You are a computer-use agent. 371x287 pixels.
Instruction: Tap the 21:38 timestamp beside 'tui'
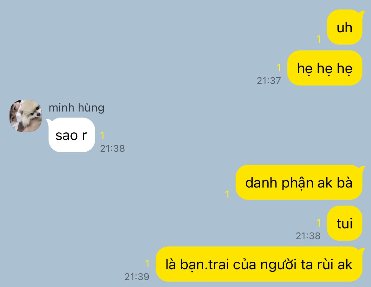pos(308,236)
